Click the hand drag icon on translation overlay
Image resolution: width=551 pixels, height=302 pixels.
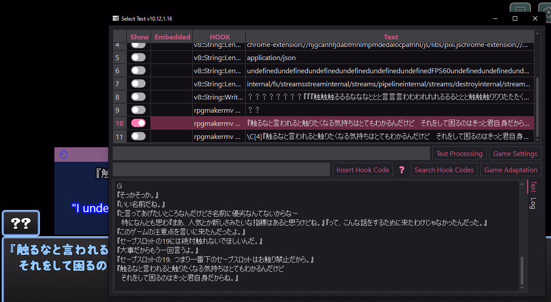tap(64, 154)
